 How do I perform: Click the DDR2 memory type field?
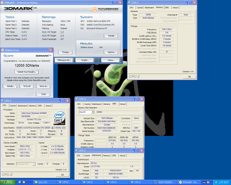click(148, 14)
